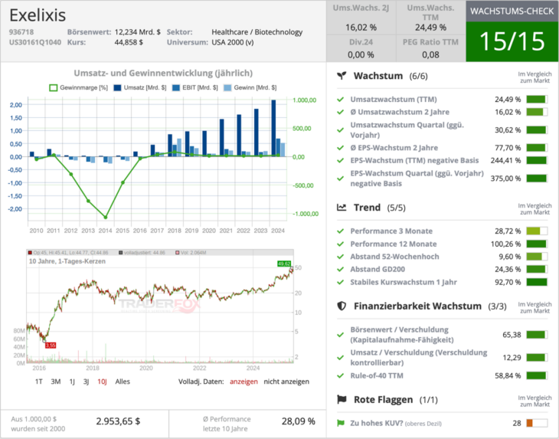Screen dimensions: 559x439
Task: Toggle EBIT [Mrd. $] legend series
Action: point(195,88)
